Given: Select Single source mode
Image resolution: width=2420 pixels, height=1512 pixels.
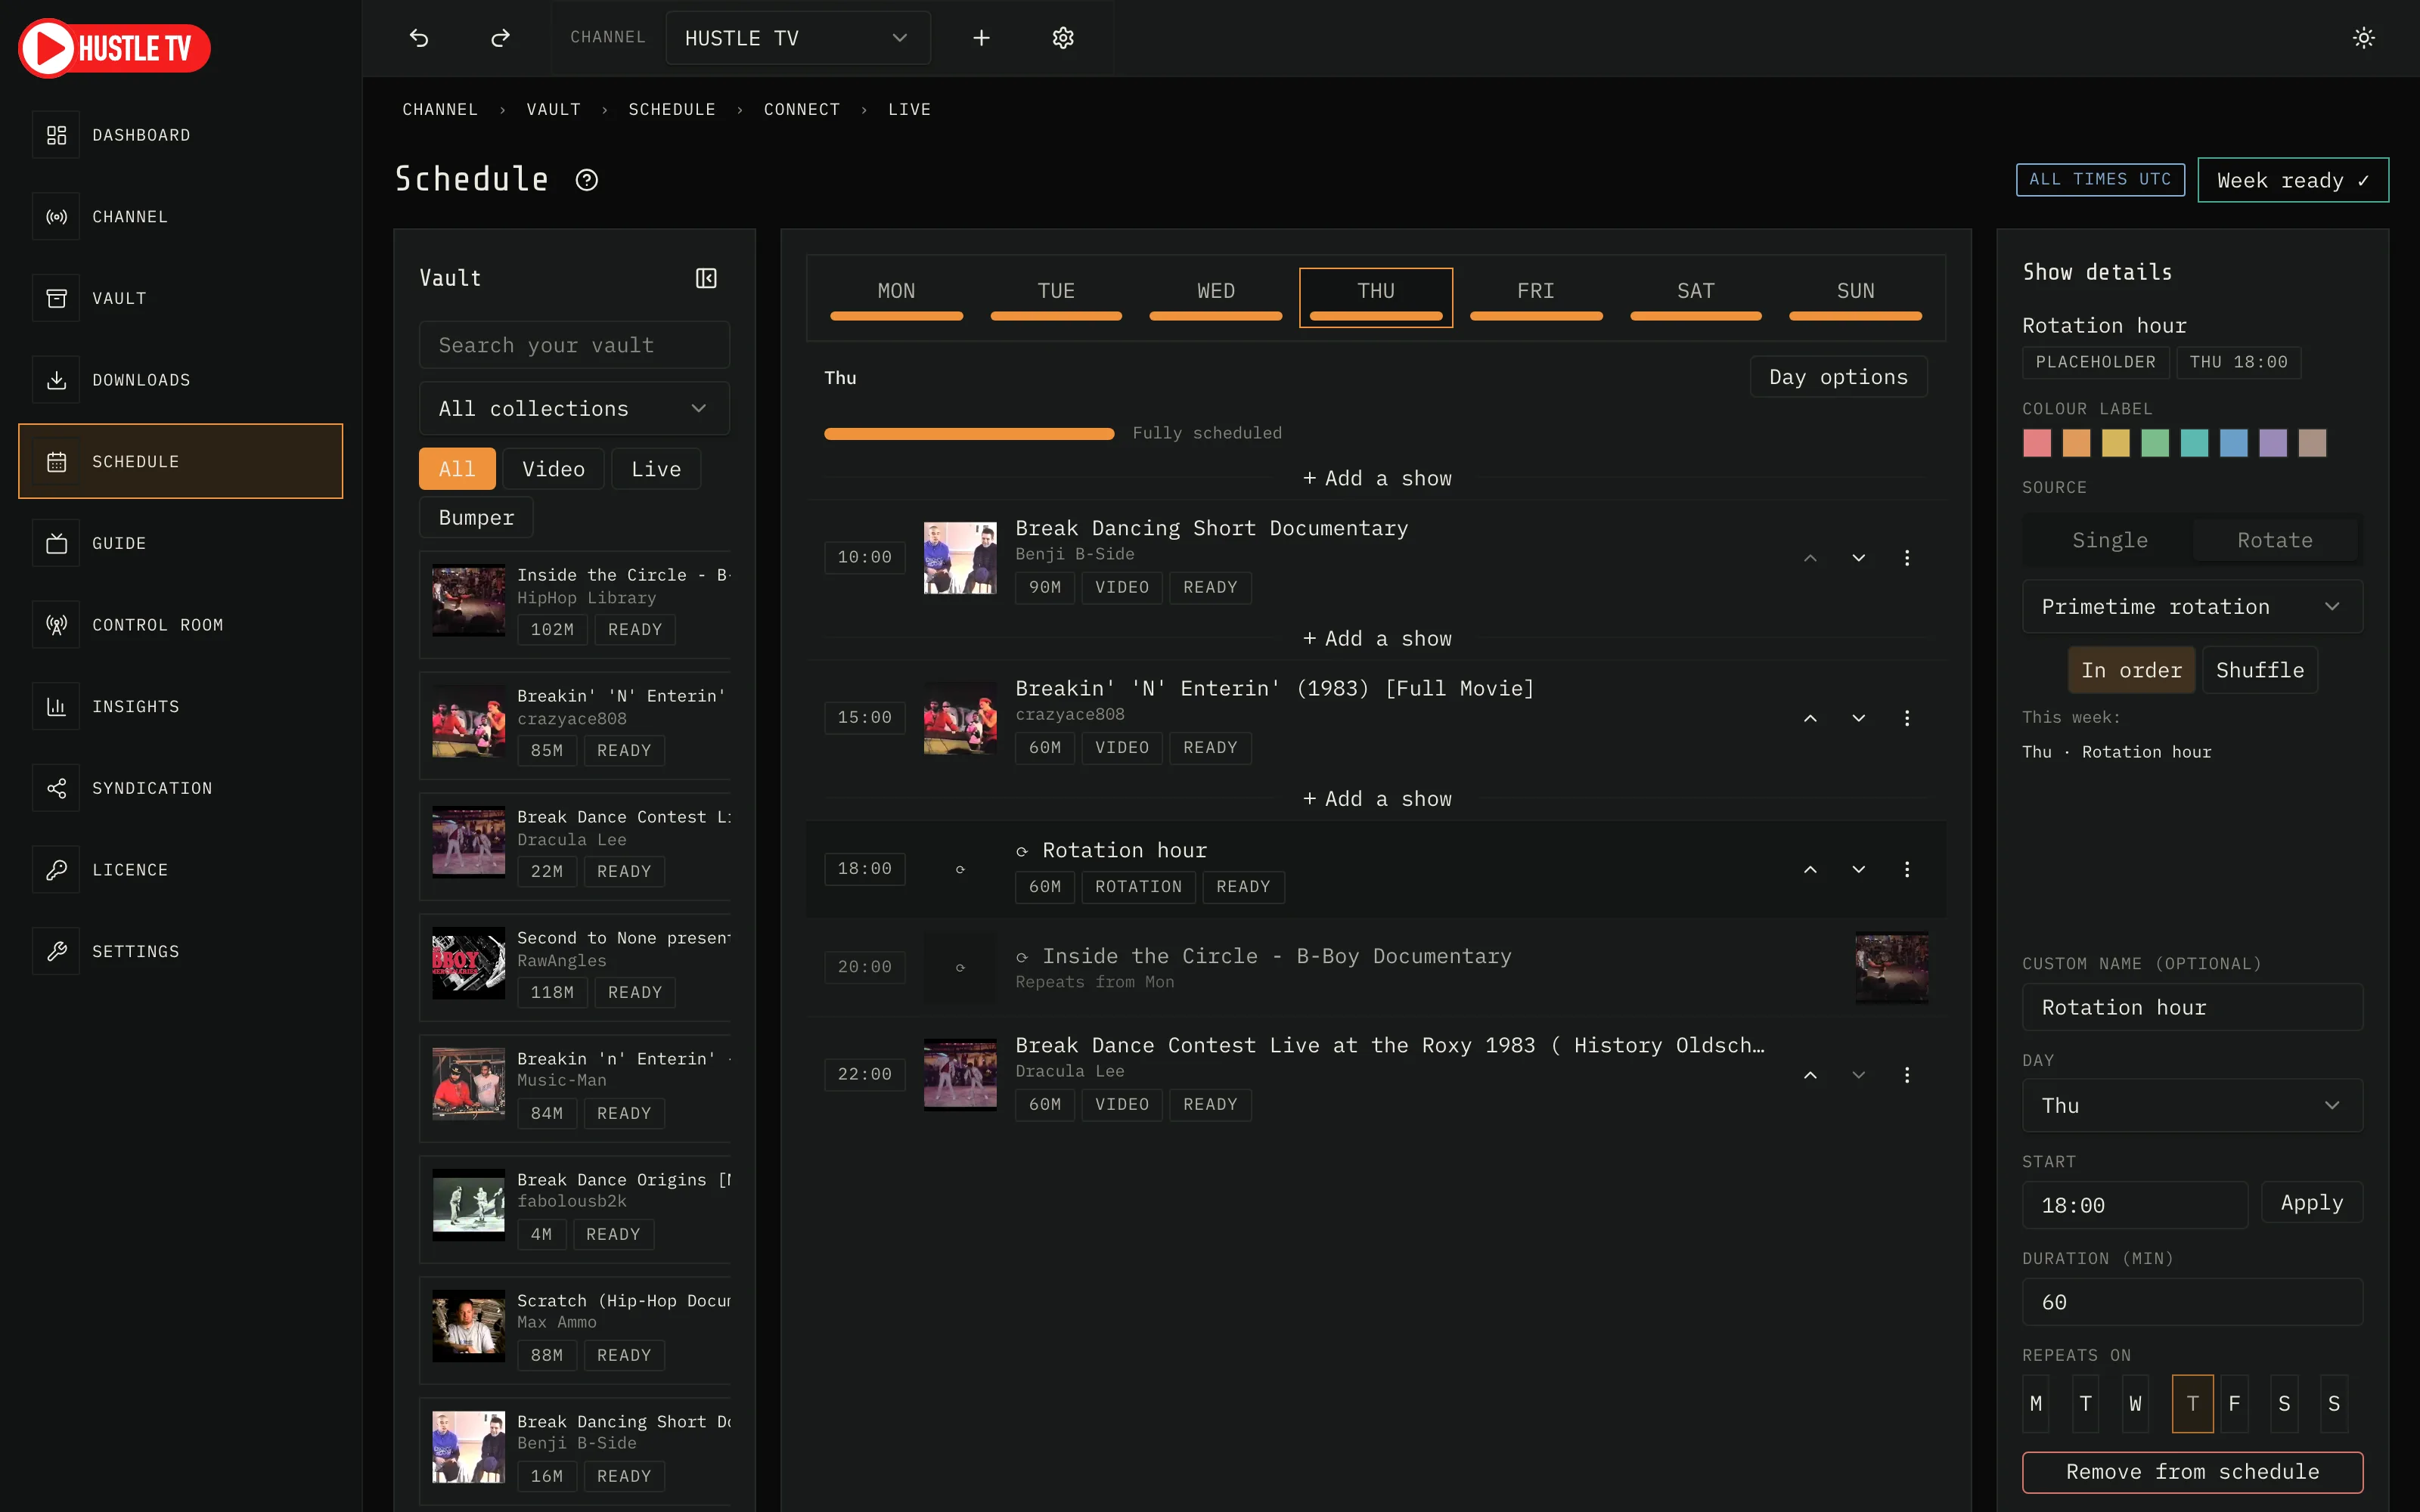Looking at the screenshot, I should (2109, 540).
